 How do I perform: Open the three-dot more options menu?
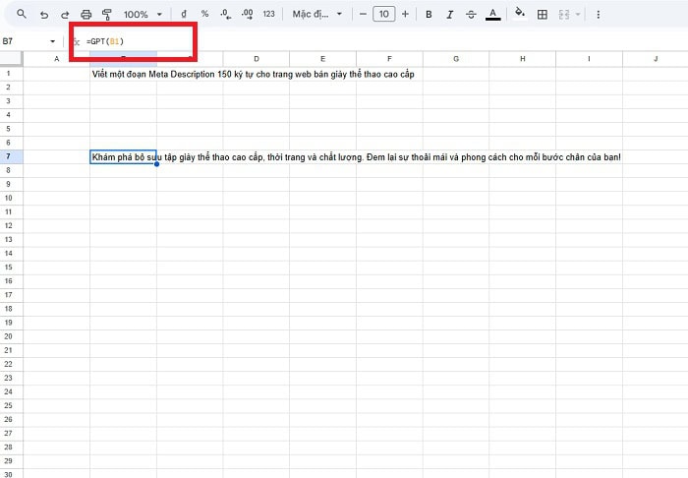(599, 14)
